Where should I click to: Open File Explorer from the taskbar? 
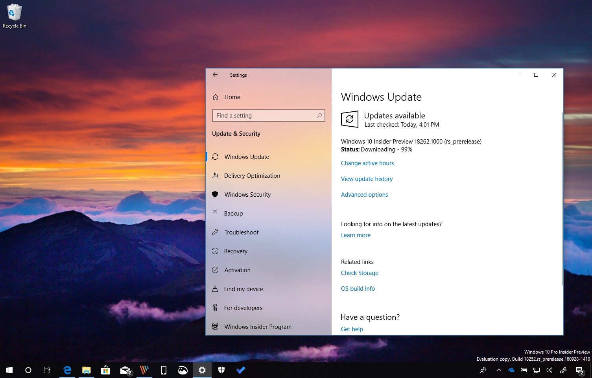(x=86, y=370)
